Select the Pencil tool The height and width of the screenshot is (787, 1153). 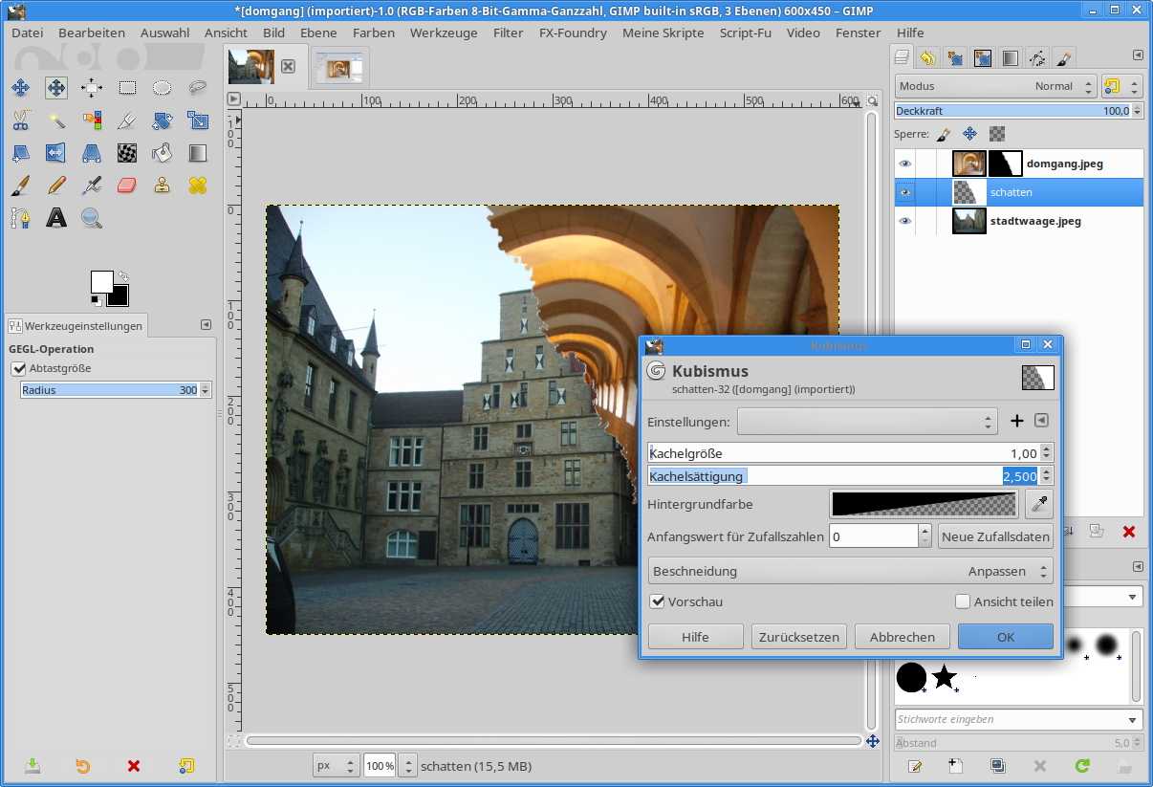[56, 185]
